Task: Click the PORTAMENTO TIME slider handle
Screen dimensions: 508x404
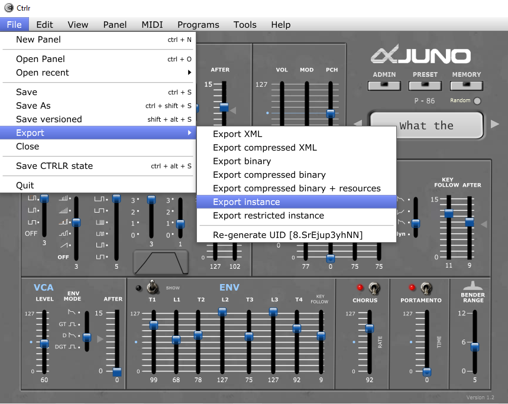Action: click(427, 372)
